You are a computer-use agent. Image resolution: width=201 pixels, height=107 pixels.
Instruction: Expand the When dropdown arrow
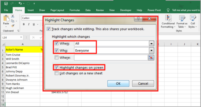(152, 44)
